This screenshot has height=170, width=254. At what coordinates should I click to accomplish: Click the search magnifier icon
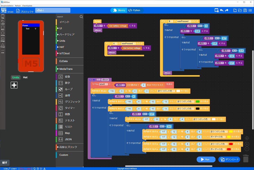[81, 17]
